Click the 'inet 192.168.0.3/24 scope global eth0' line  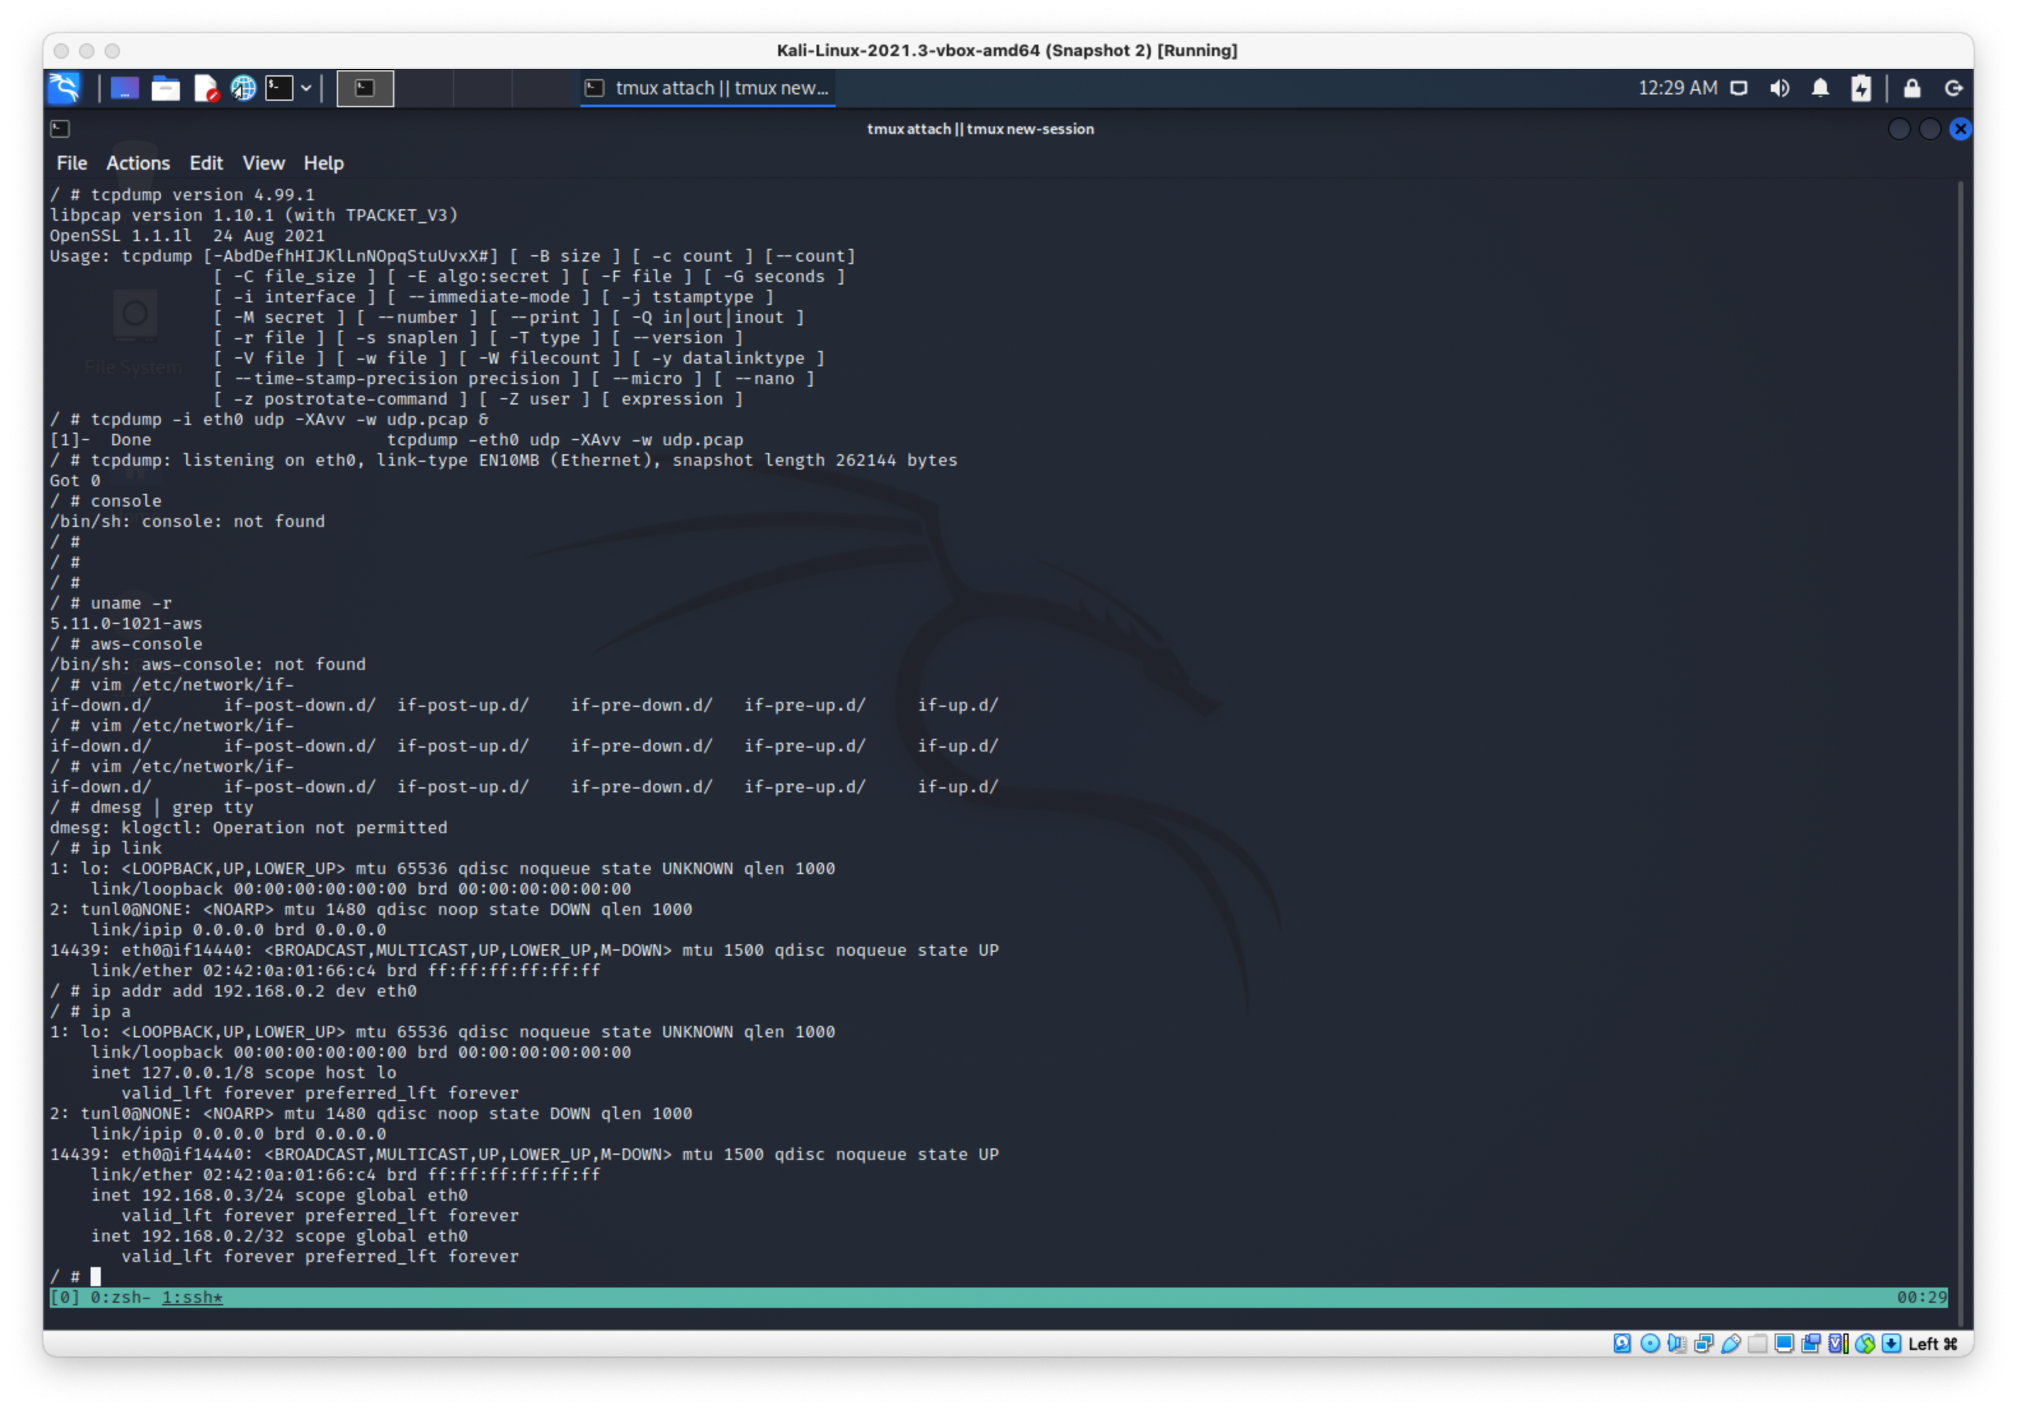(x=279, y=1196)
